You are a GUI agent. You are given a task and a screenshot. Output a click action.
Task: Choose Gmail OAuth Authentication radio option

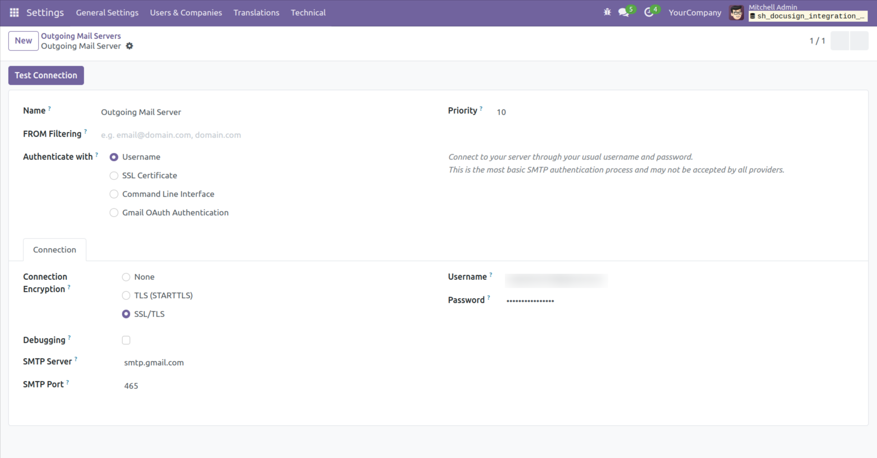tap(114, 213)
